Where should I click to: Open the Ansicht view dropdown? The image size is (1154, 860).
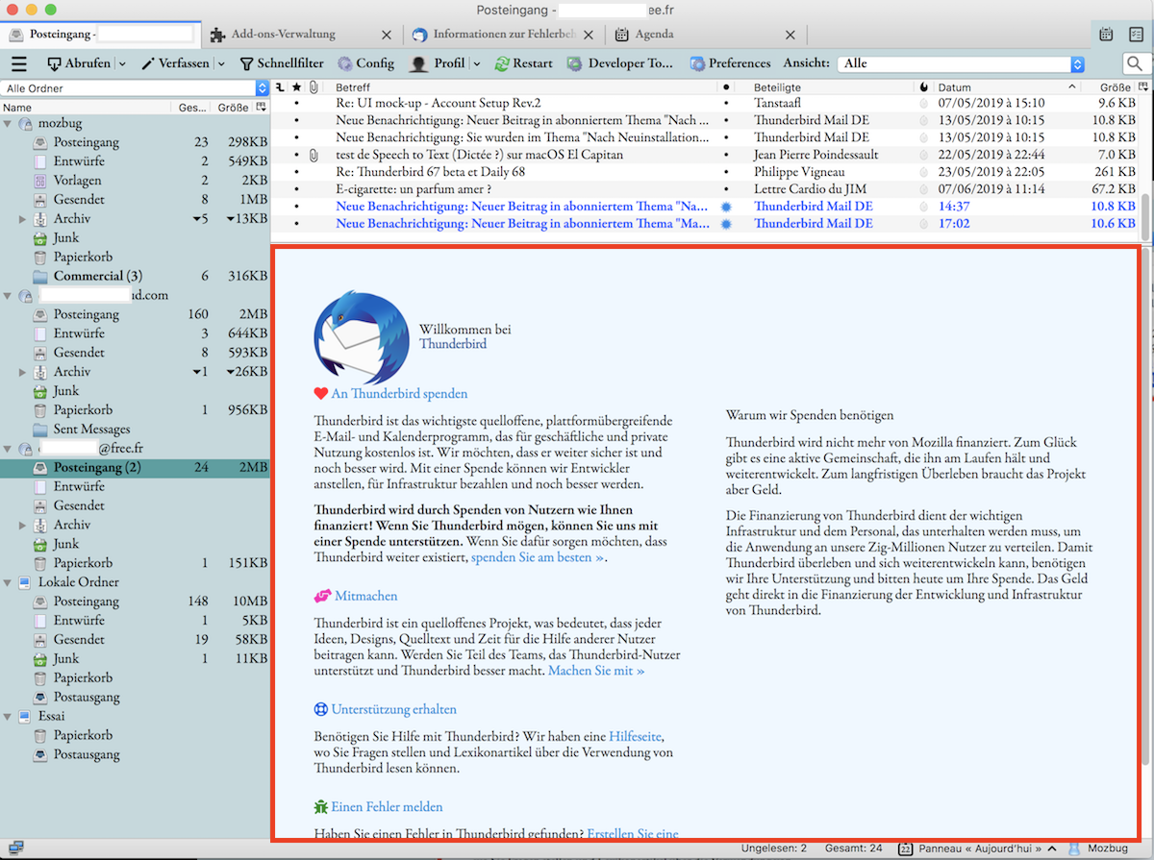[x=962, y=63]
